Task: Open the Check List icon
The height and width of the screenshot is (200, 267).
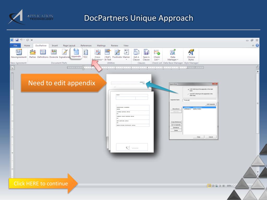Action: (157, 52)
